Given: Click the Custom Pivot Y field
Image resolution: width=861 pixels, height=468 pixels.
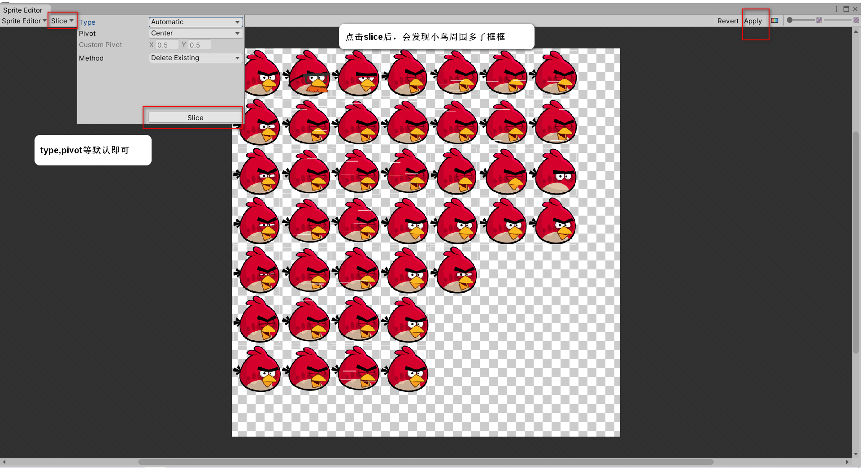Looking at the screenshot, I should (x=200, y=45).
